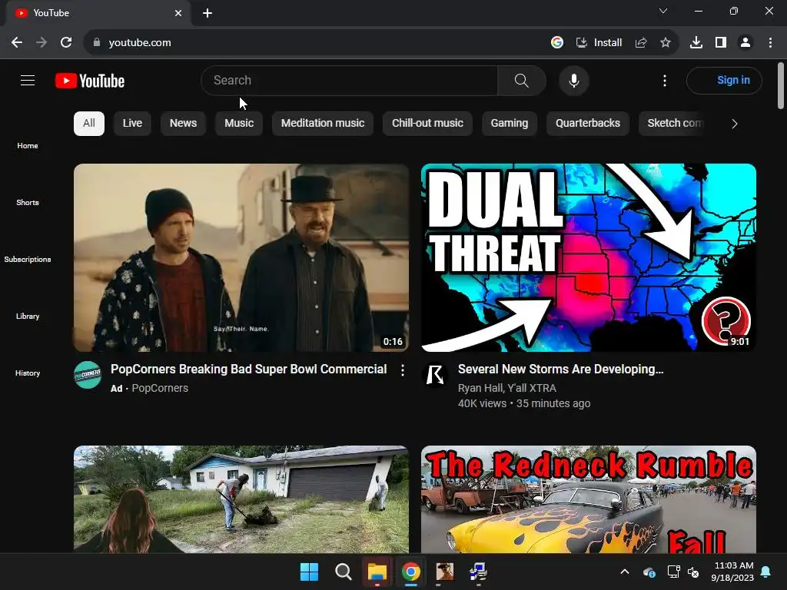The height and width of the screenshot is (590, 787).
Task: Open the YouTube hamburger guide menu
Action: click(x=28, y=80)
